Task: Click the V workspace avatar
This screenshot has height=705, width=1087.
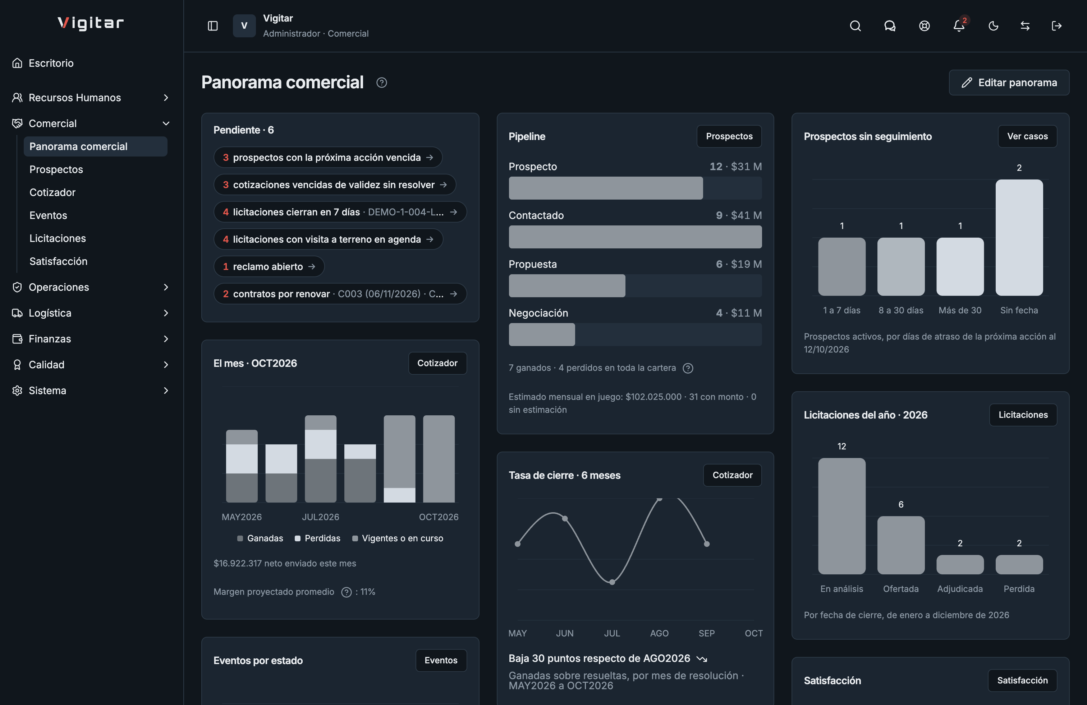Action: (244, 26)
